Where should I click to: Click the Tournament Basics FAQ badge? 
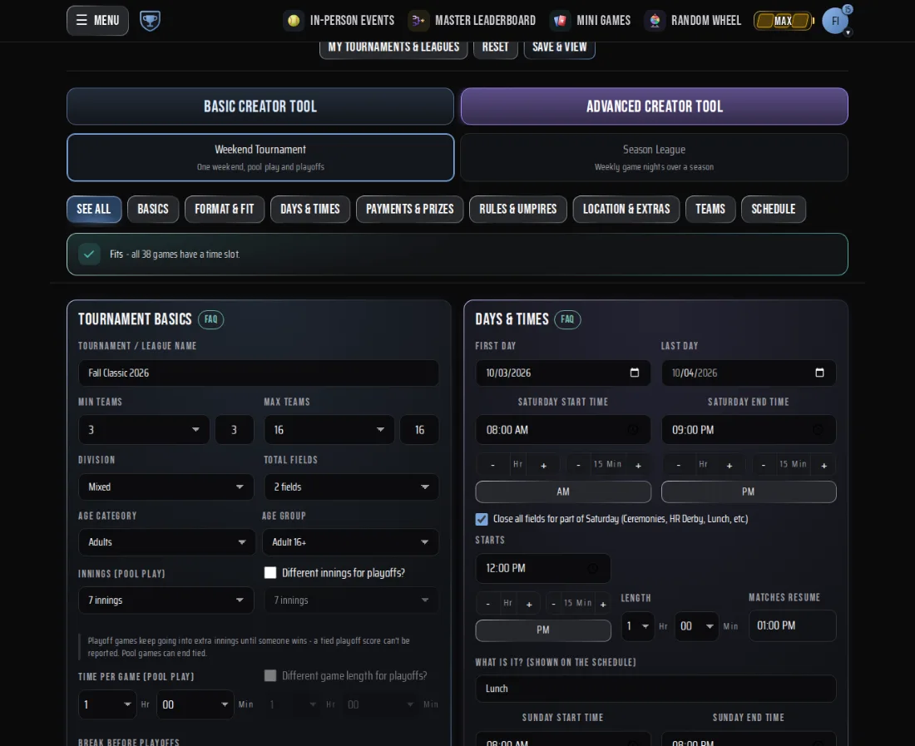[x=210, y=319]
